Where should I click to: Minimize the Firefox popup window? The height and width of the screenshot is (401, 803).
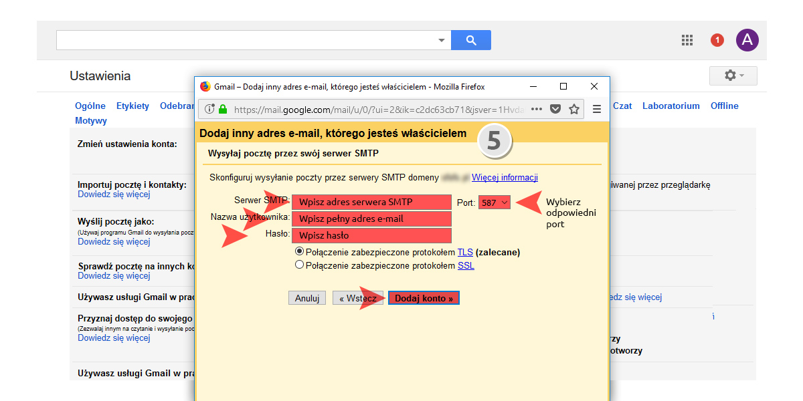(533, 86)
